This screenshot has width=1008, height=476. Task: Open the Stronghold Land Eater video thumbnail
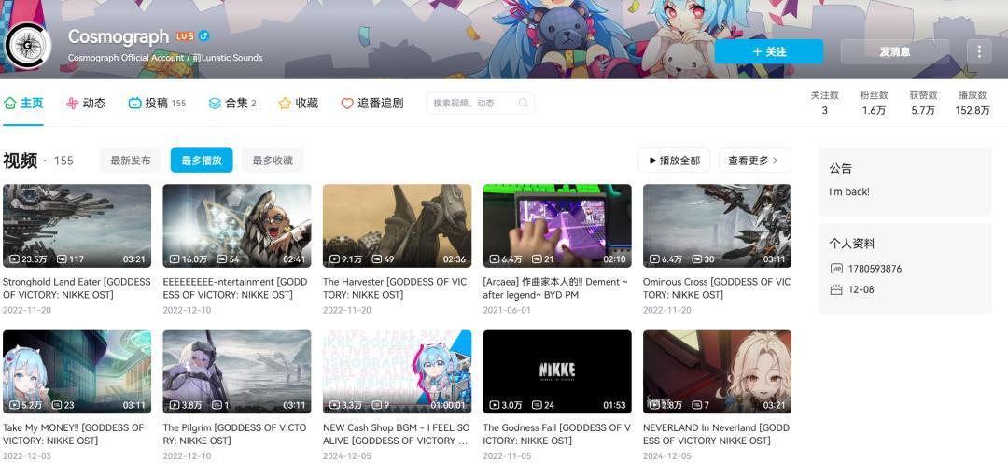pos(77,226)
